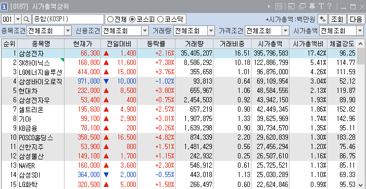Select the LG에너지솔루션 stock name
This screenshot has width=366, height=189.
click(x=41, y=72)
